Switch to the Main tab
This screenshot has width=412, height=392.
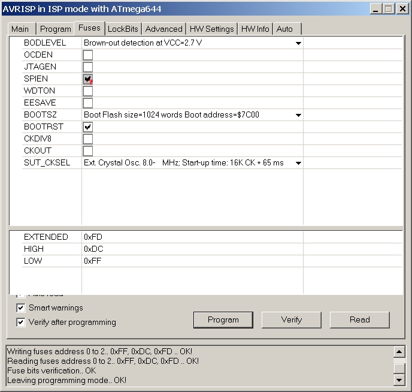[22, 29]
